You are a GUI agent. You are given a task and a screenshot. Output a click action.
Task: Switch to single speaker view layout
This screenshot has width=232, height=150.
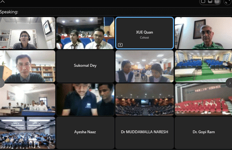click(x=203, y=1)
